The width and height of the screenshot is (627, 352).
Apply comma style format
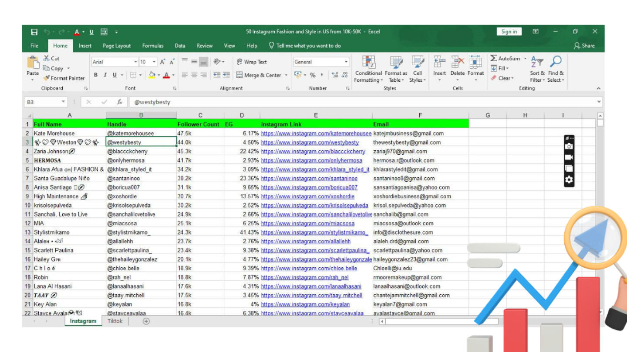click(x=322, y=75)
